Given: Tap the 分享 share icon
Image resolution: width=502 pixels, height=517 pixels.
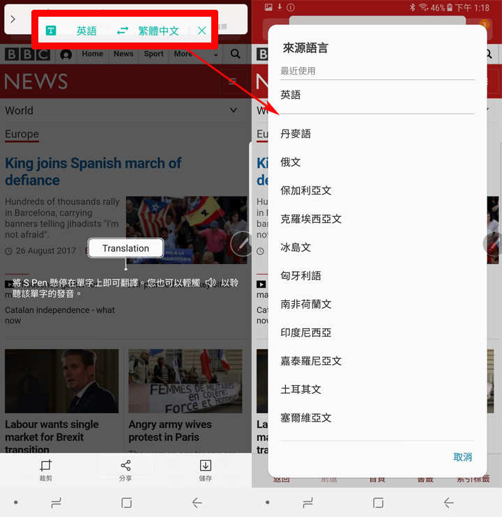Looking at the screenshot, I should tap(125, 465).
